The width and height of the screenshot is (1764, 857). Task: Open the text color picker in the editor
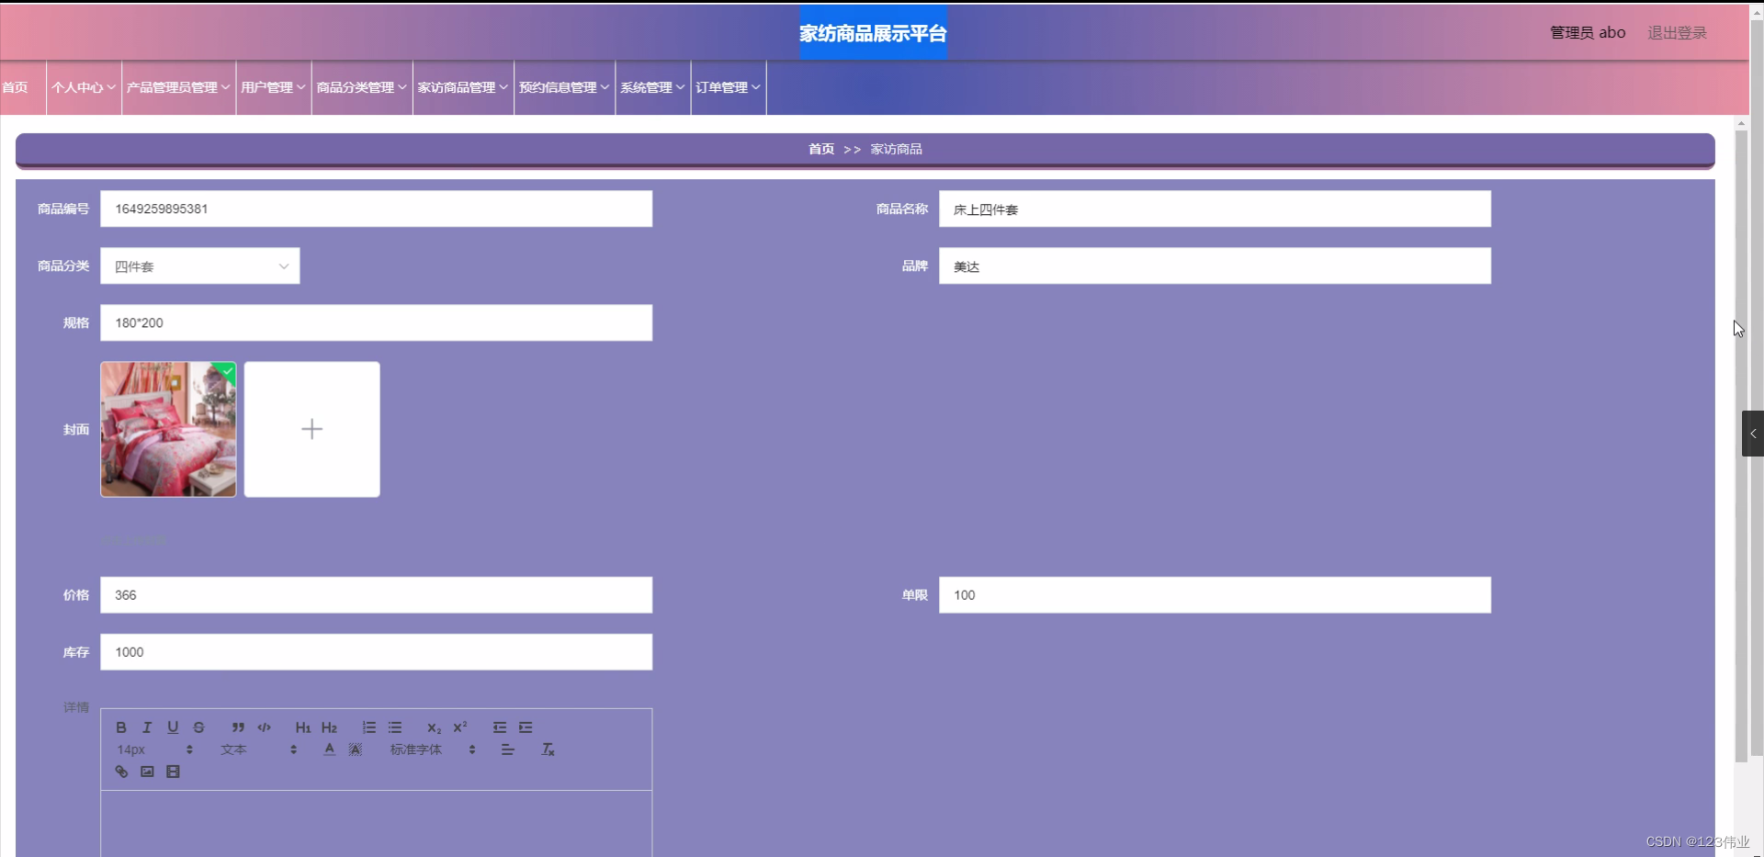pos(328,749)
